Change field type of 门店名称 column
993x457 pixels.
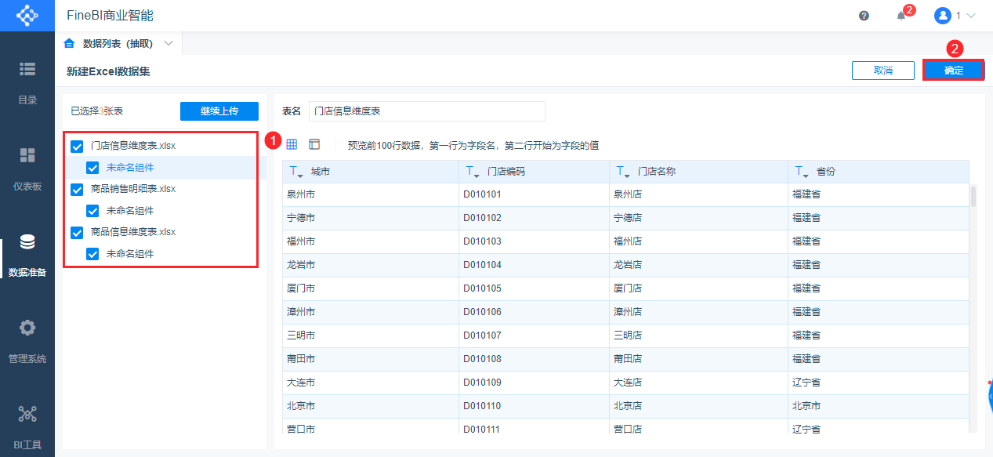(623, 172)
